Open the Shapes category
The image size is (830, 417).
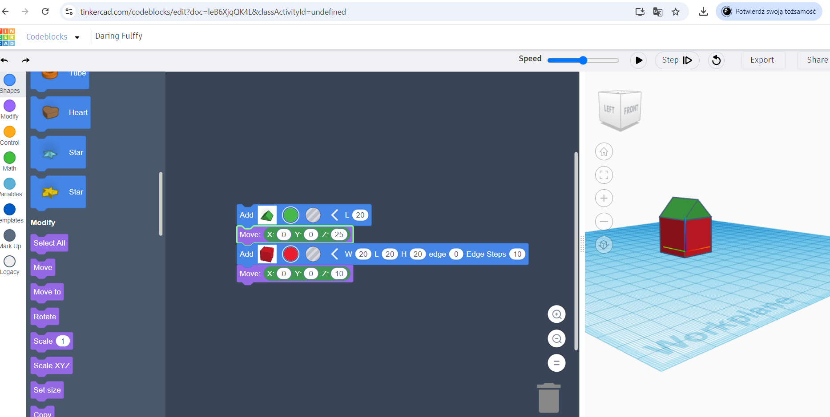click(x=10, y=84)
